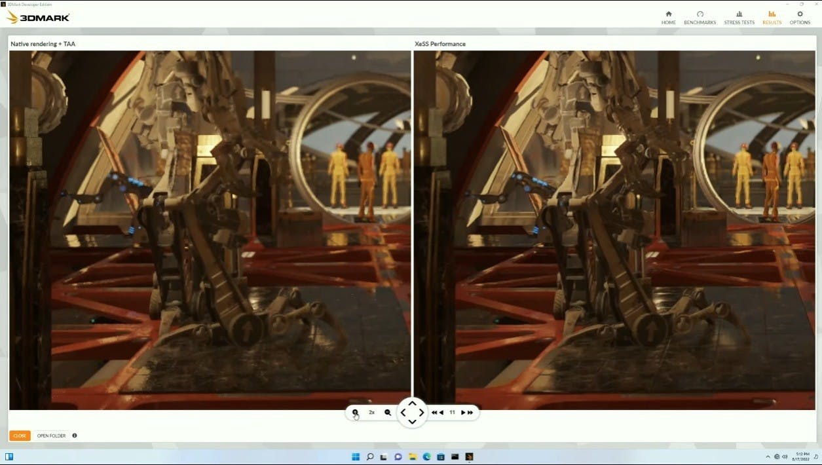Go to the Home tab

pos(668,18)
